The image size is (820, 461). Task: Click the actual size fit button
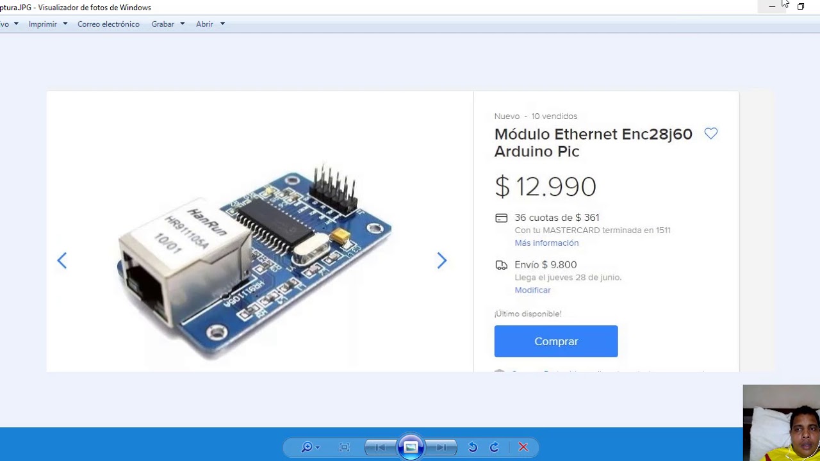pyautogui.click(x=344, y=448)
